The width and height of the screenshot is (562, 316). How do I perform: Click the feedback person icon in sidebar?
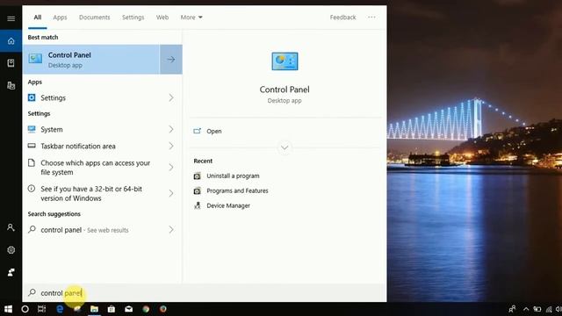(11, 272)
